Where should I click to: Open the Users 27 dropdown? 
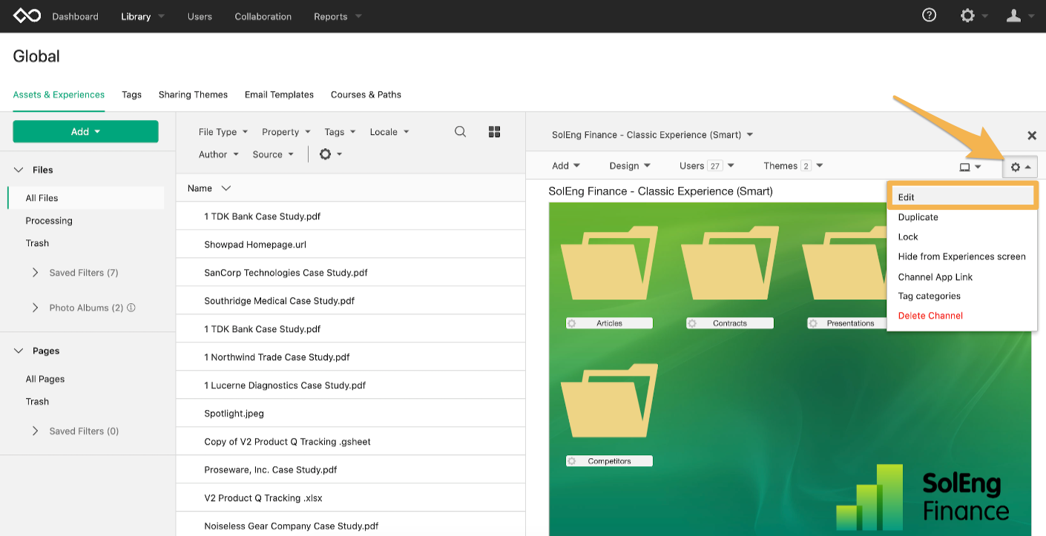(x=707, y=166)
